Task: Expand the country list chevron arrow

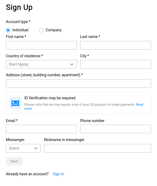Action: click(x=72, y=64)
